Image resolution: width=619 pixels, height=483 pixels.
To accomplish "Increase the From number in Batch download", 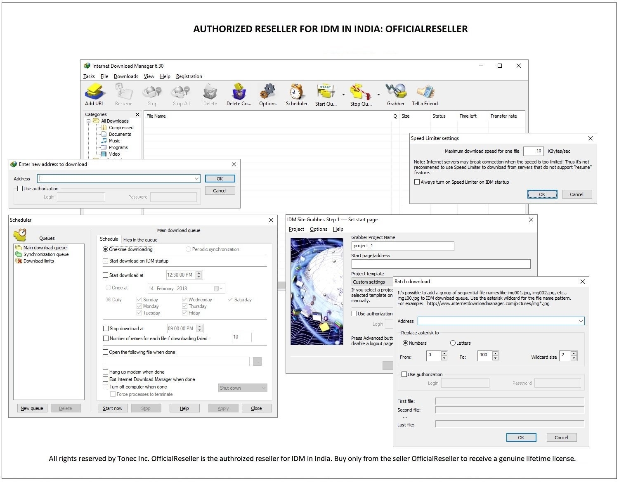I will 444,353.
